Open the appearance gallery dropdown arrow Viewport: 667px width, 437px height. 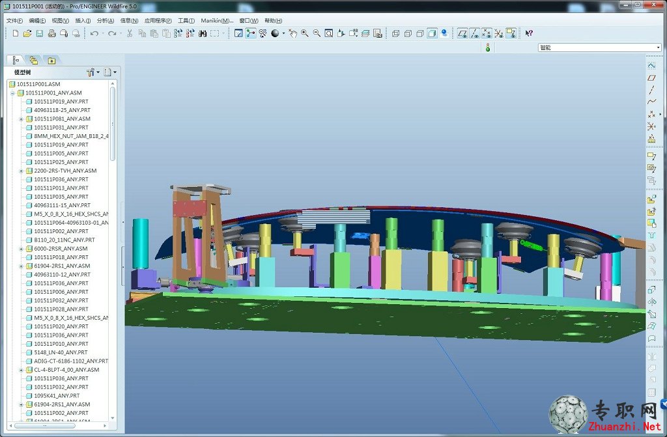coord(283,33)
